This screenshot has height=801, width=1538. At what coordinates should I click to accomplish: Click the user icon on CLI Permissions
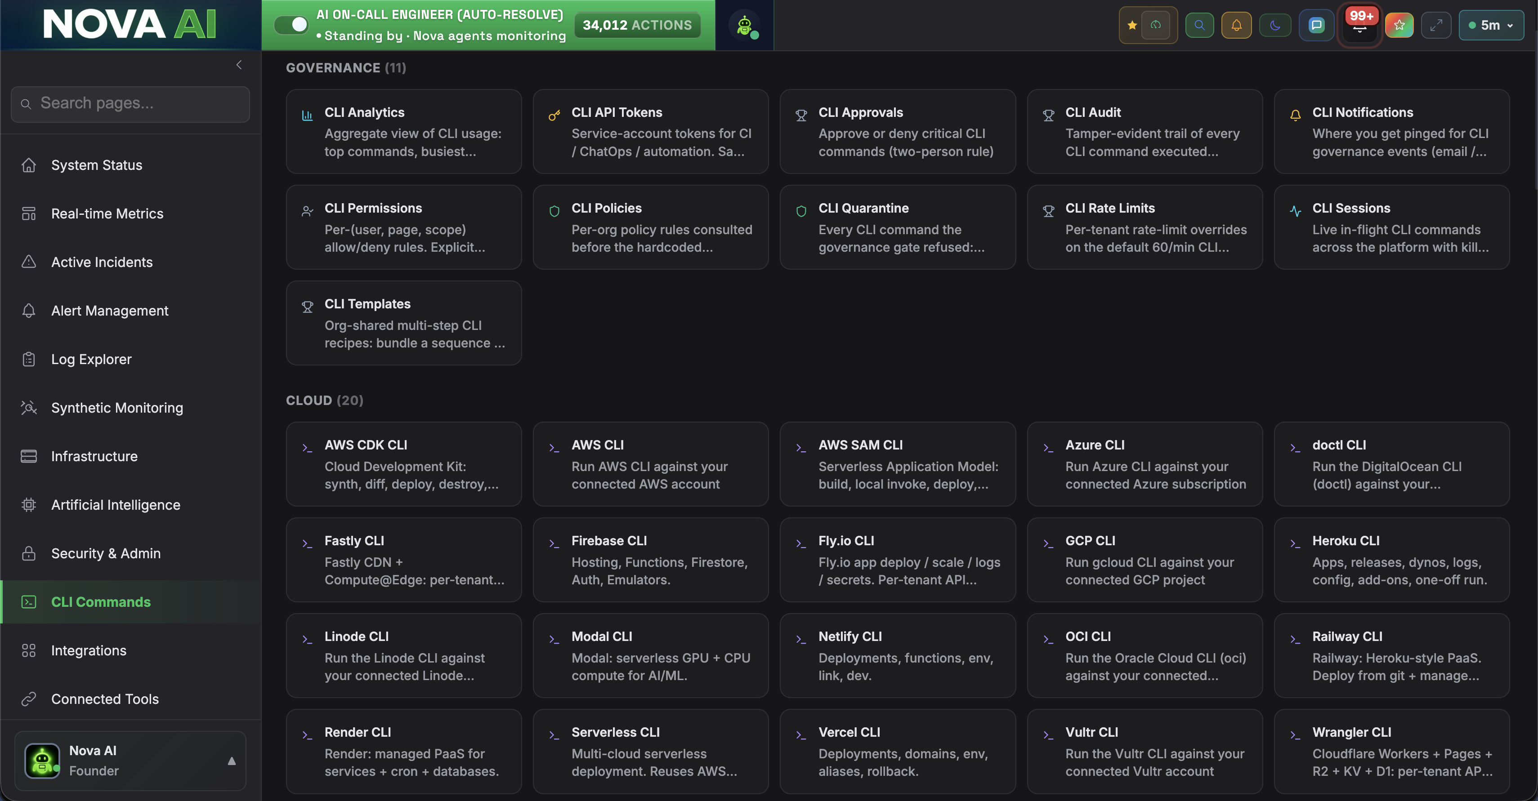pyautogui.click(x=307, y=211)
